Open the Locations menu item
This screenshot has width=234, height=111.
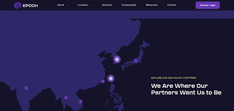83,5
